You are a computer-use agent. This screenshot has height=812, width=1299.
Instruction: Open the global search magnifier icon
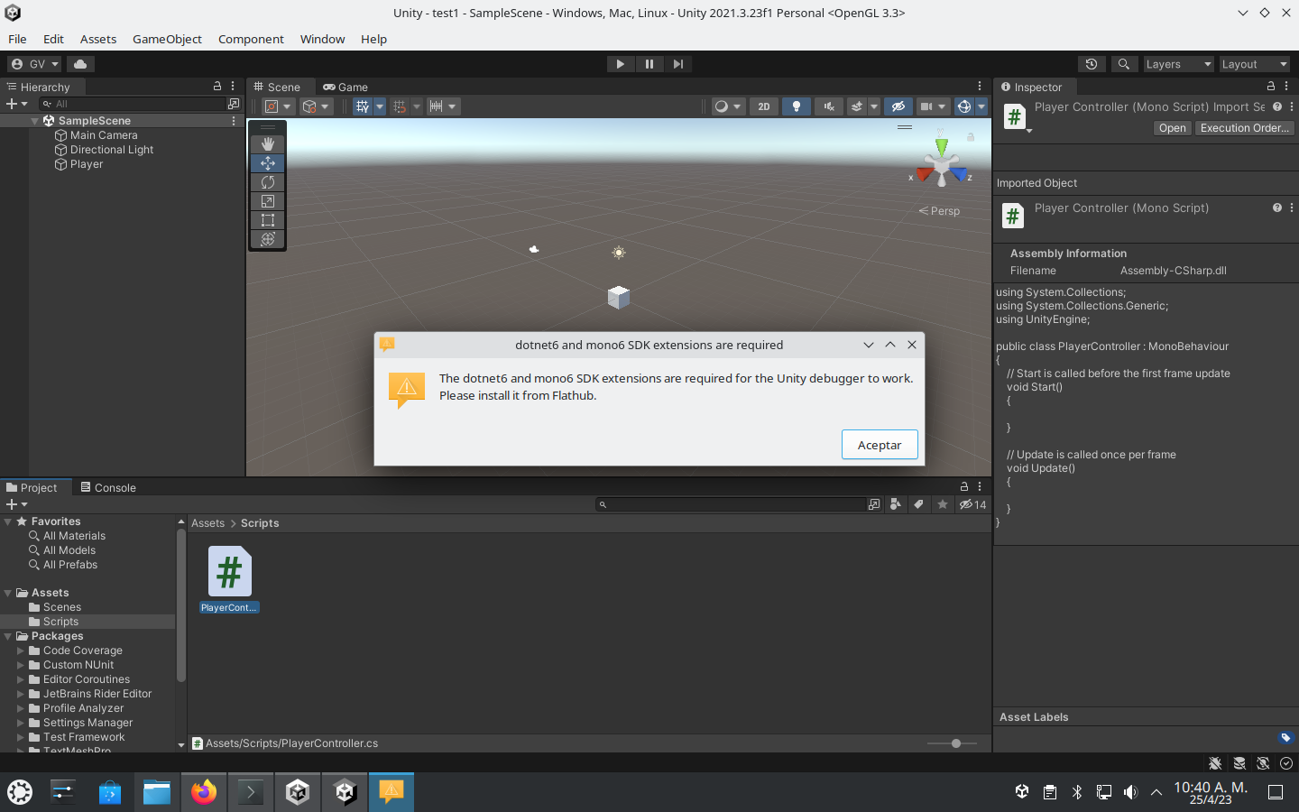[1123, 64]
